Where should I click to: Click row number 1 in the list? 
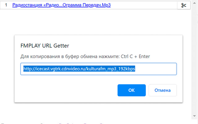coord(6,5)
